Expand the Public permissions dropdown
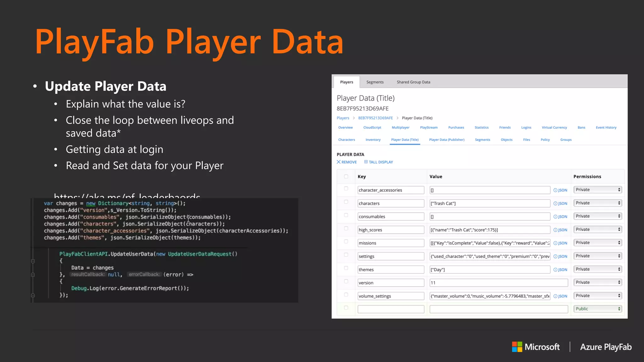 click(x=597, y=309)
